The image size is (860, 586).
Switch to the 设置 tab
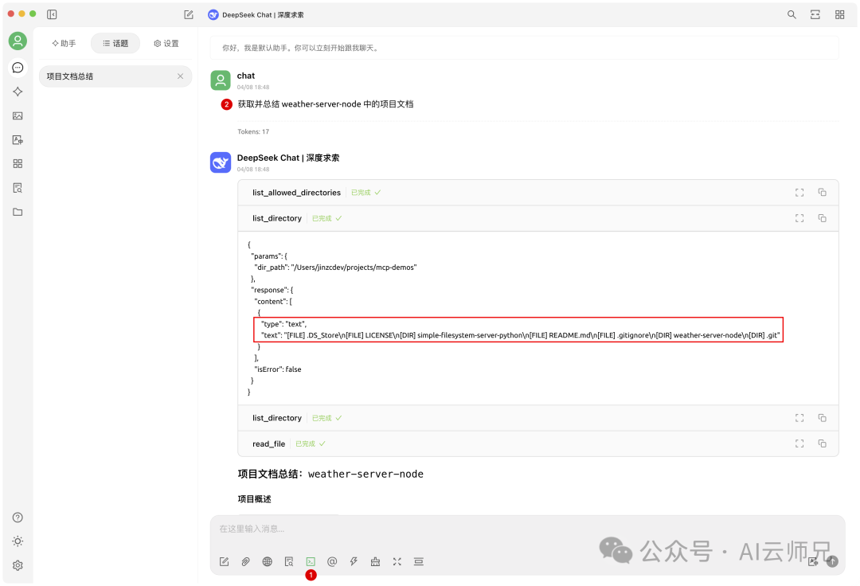click(x=166, y=43)
